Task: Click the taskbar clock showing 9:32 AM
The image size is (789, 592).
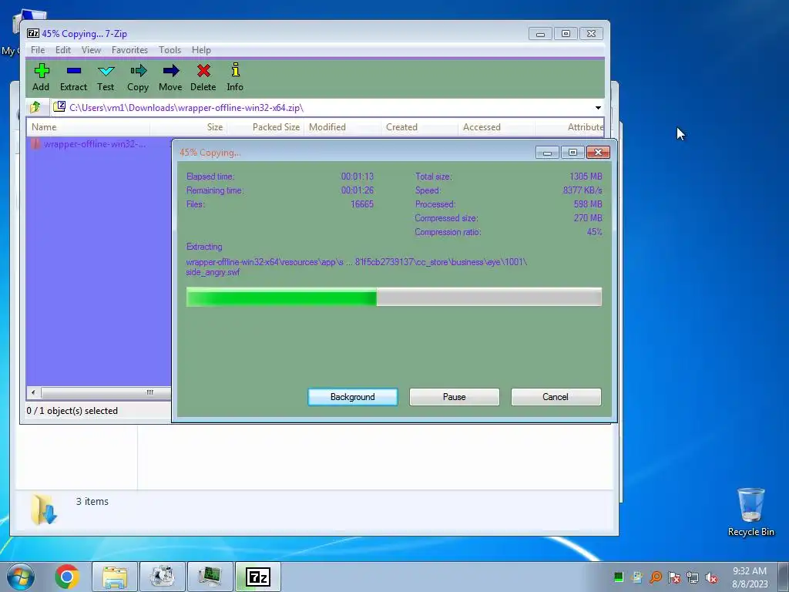Action: 750,577
